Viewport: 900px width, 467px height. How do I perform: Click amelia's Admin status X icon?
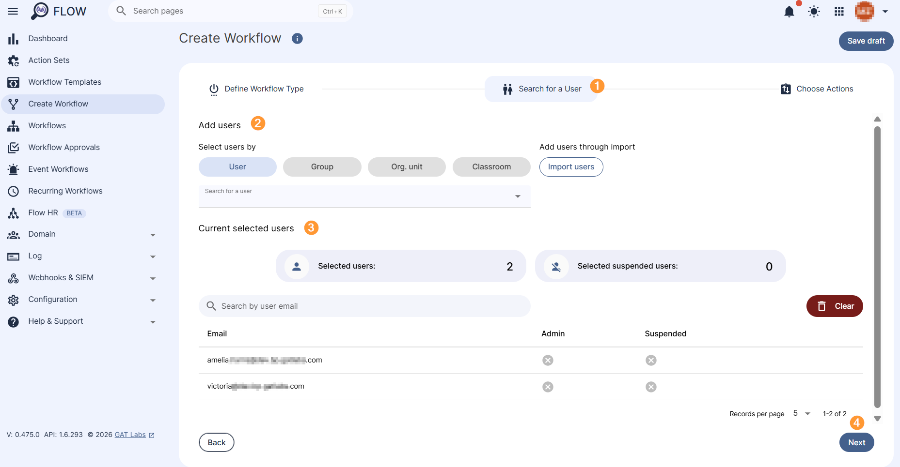548,360
